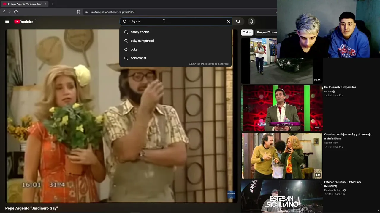Open the Esteban Siciliano video thumbnail
This screenshot has width=380, height=213.
tap(281, 196)
